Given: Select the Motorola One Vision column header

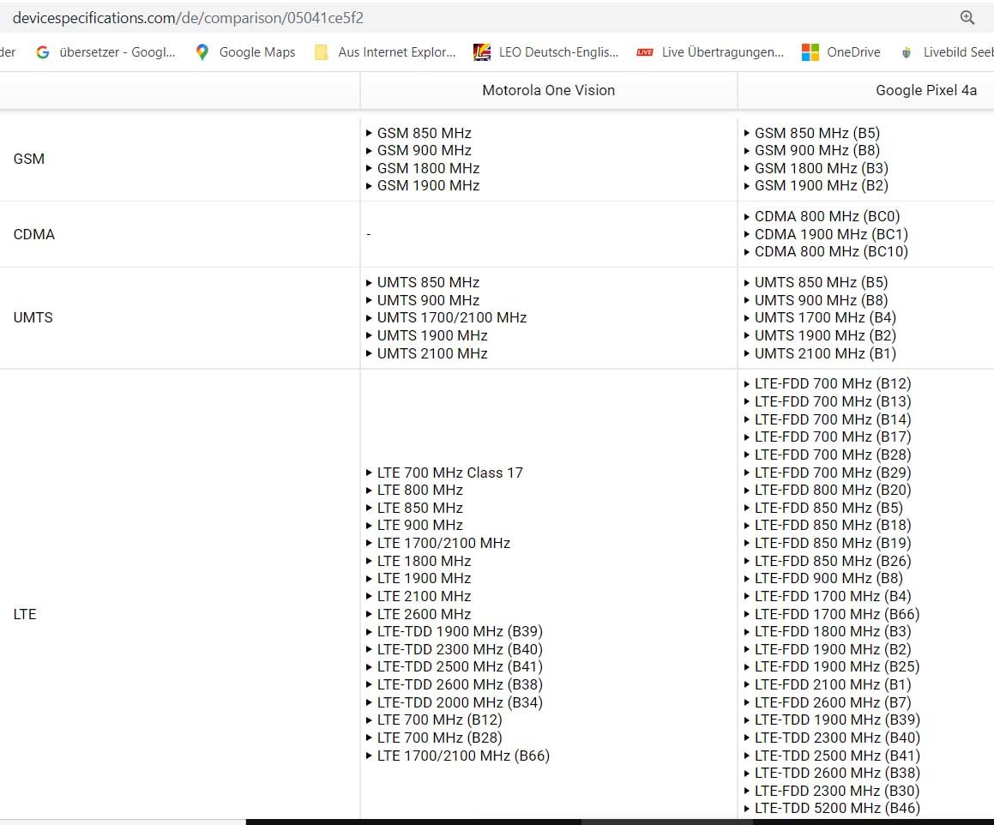Looking at the screenshot, I should 548,90.
